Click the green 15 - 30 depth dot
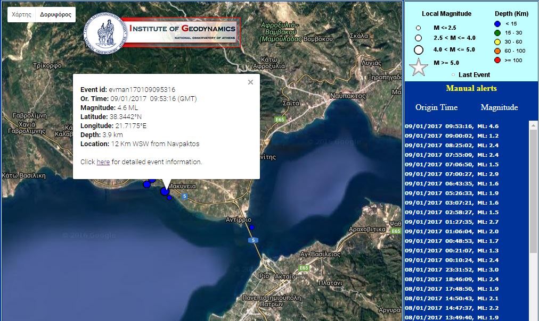 coord(497,33)
